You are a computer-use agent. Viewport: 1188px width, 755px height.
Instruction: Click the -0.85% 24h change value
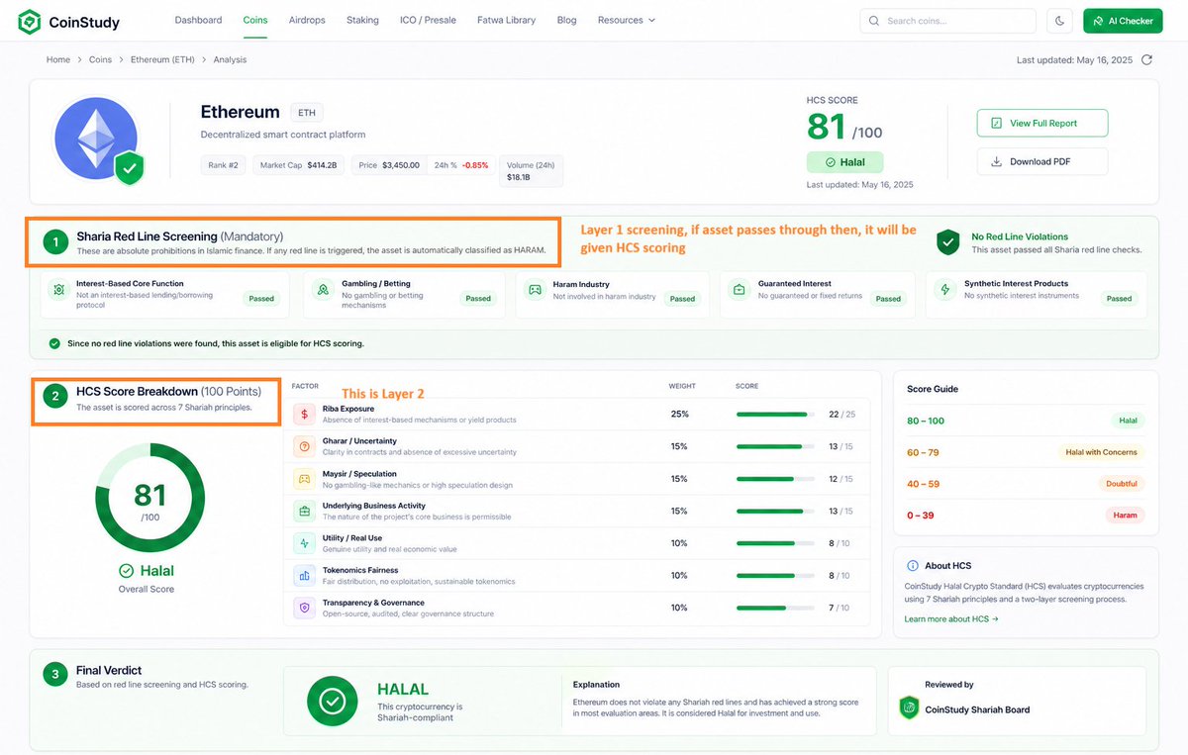(x=475, y=165)
